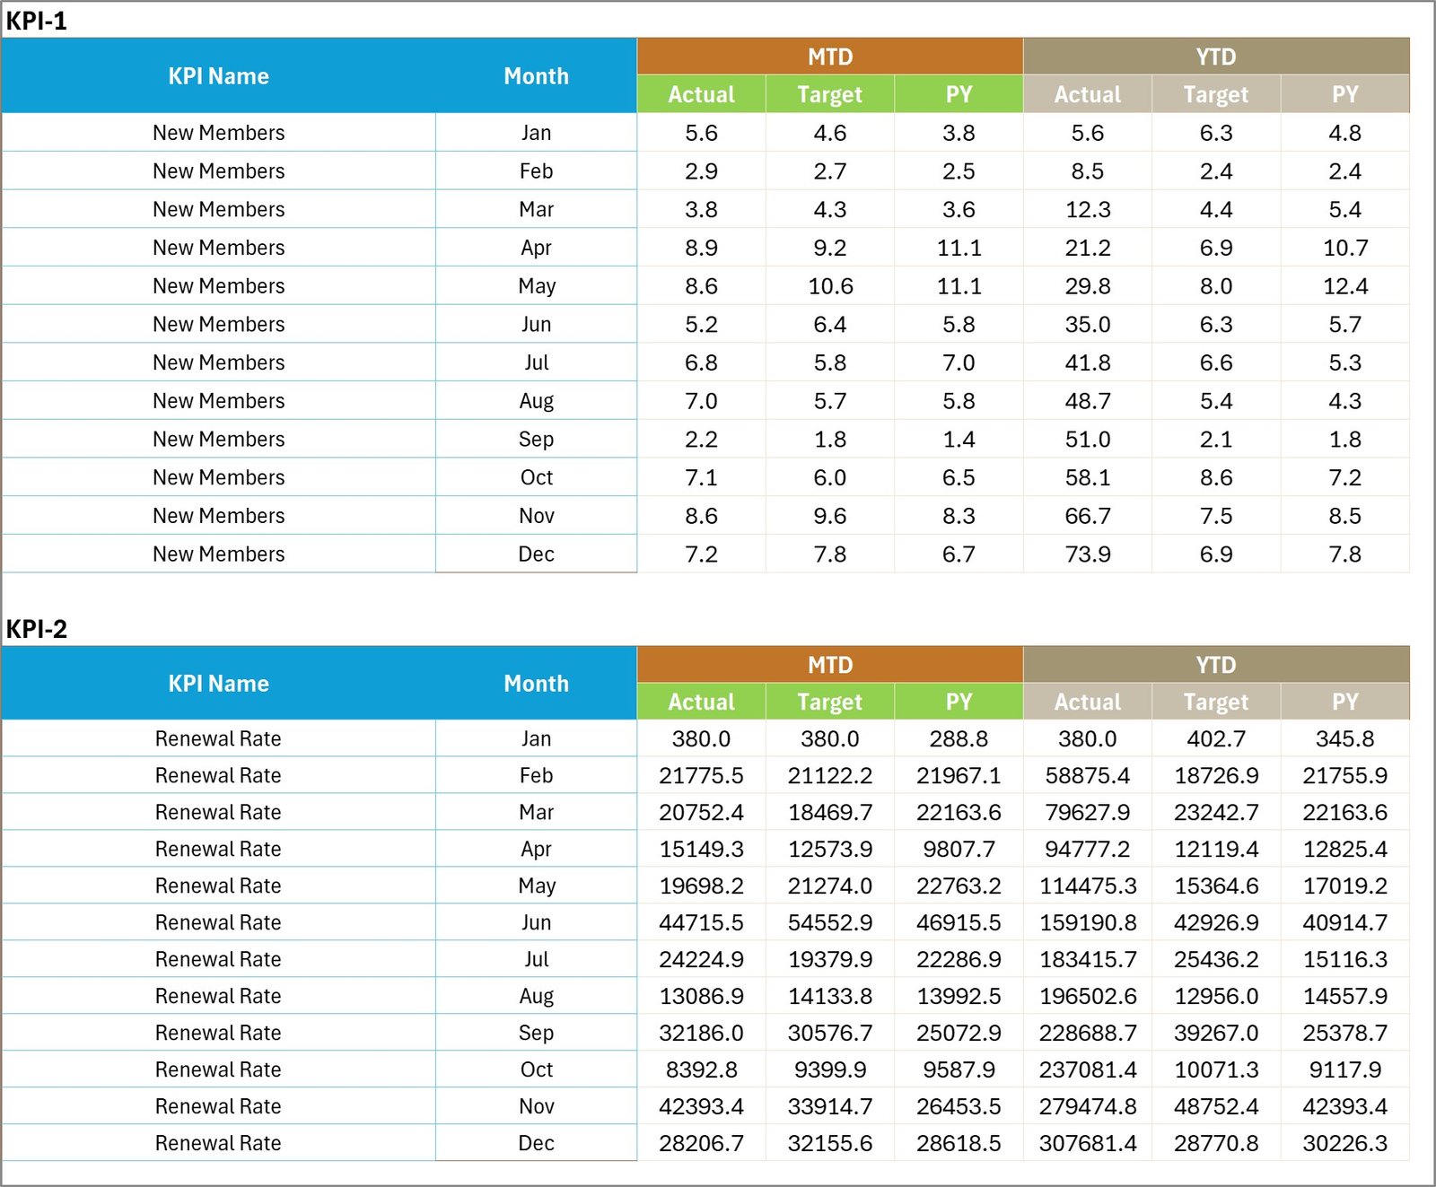The image size is (1436, 1187).
Task: Click the Target subheader under YTD in KPI-1
Action: [x=1215, y=93]
